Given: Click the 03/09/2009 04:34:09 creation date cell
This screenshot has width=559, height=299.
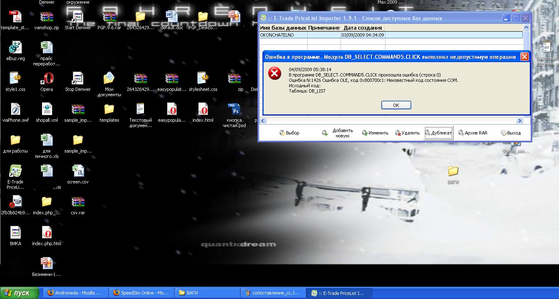Looking at the screenshot, I should tap(363, 35).
